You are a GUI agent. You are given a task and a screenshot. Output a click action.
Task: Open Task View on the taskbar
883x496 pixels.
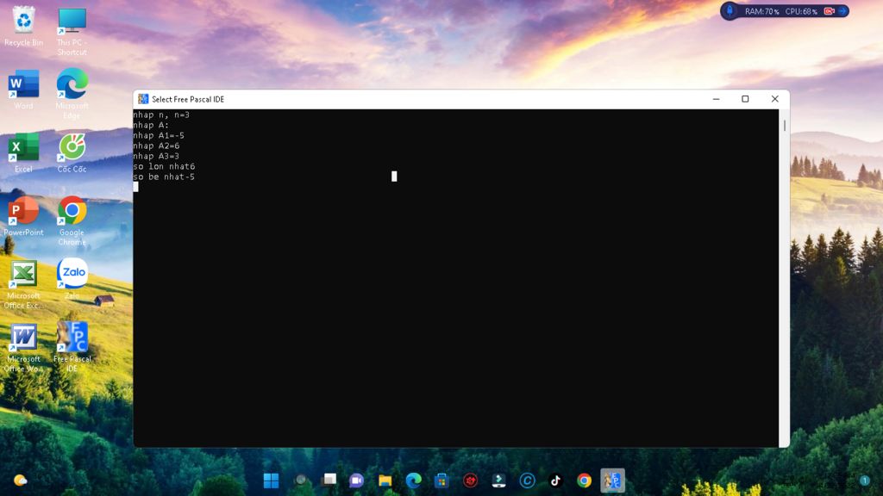329,480
